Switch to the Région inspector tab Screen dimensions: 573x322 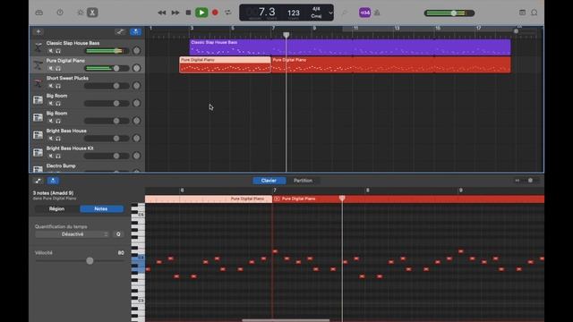pyautogui.click(x=56, y=208)
